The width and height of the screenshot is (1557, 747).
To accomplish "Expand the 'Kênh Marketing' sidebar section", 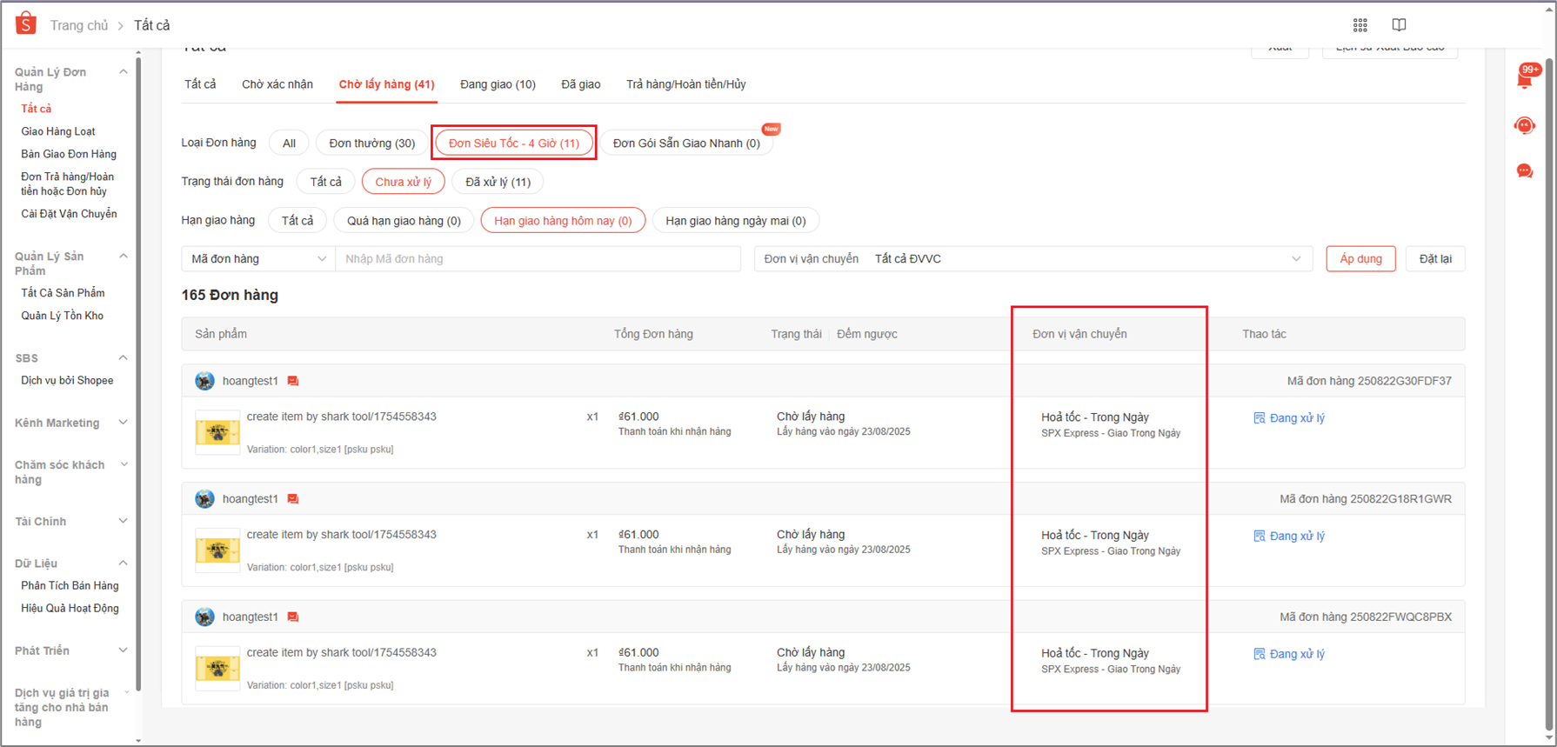I will coord(70,424).
